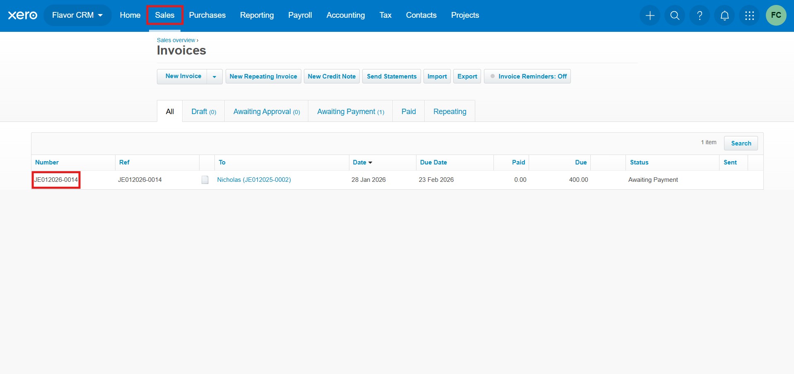Expand the Flavor CRM organisation dropdown
Image resolution: width=794 pixels, height=374 pixels.
pyautogui.click(x=77, y=15)
